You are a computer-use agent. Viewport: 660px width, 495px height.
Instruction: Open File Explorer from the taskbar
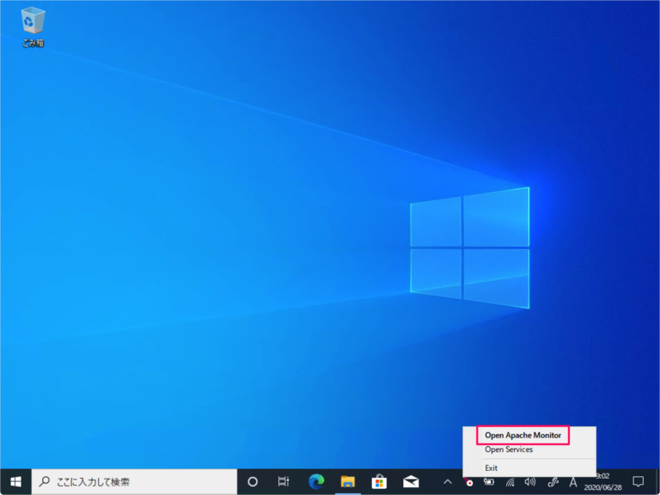point(348,481)
